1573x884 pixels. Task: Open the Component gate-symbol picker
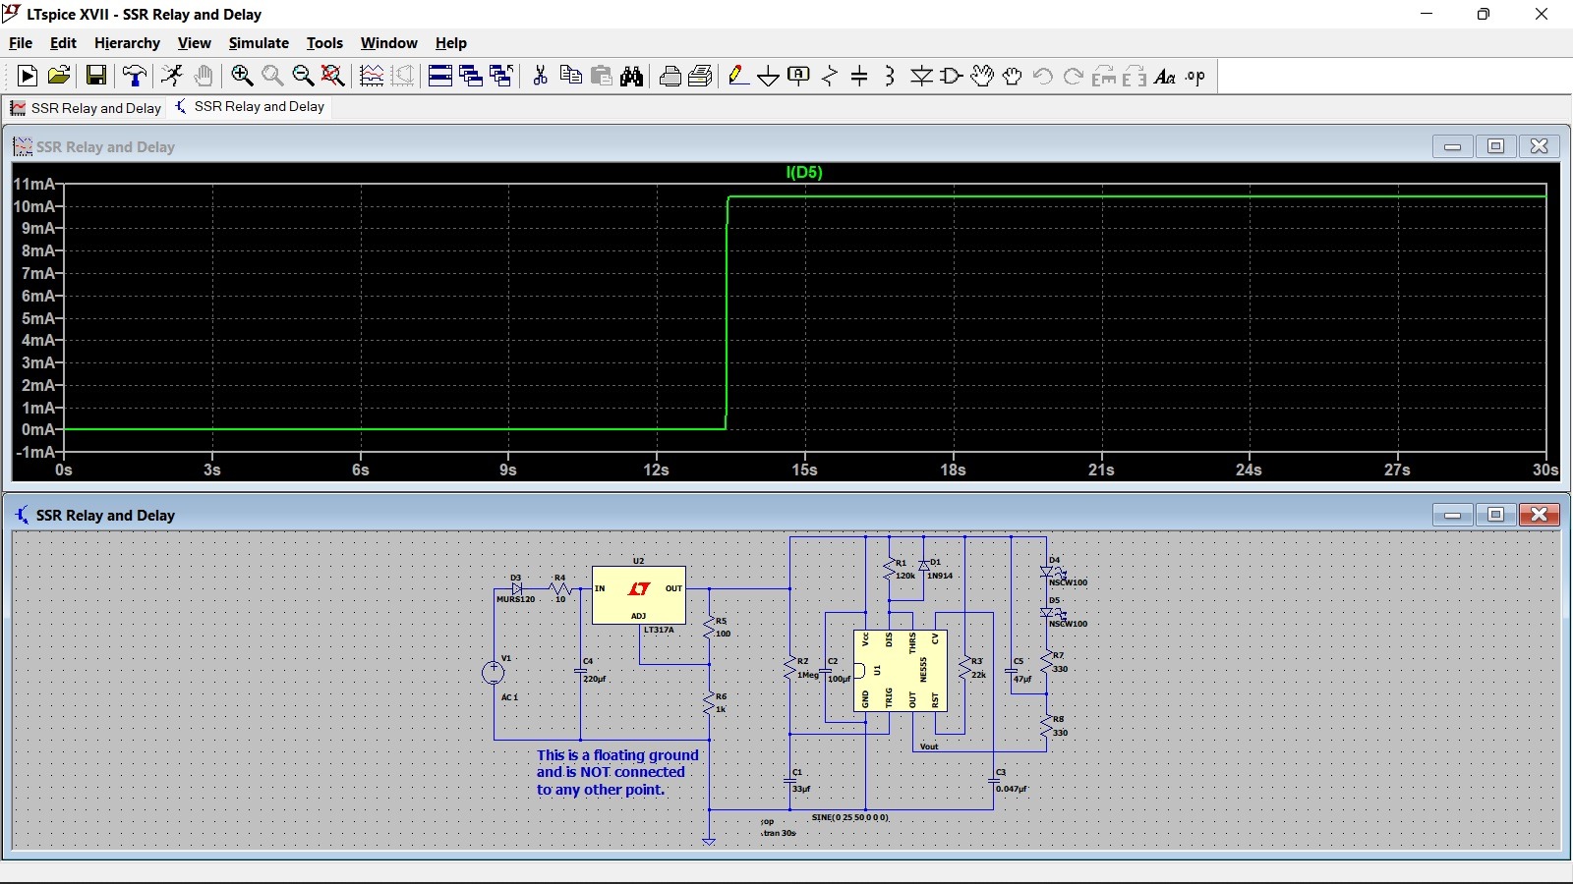point(952,76)
